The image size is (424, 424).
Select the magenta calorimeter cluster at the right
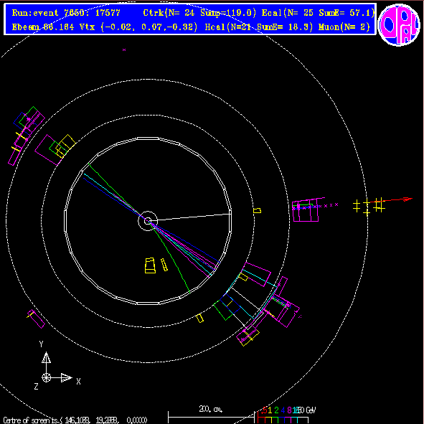[x=306, y=211]
